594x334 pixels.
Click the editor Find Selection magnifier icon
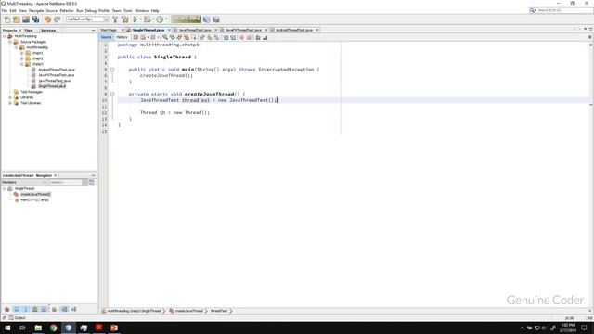pos(165,37)
